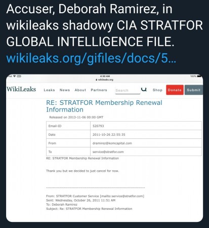The width and height of the screenshot is (209, 228).
Task: Tap the wikileaks.org address bar
Action: 105,80
